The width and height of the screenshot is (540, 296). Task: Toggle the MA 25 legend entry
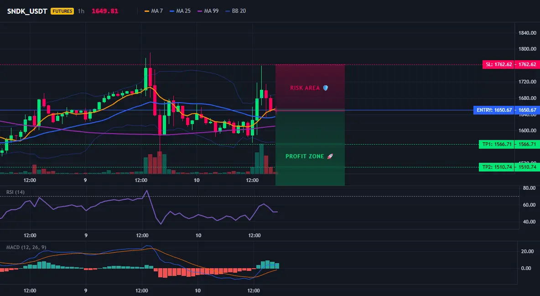(x=180, y=11)
